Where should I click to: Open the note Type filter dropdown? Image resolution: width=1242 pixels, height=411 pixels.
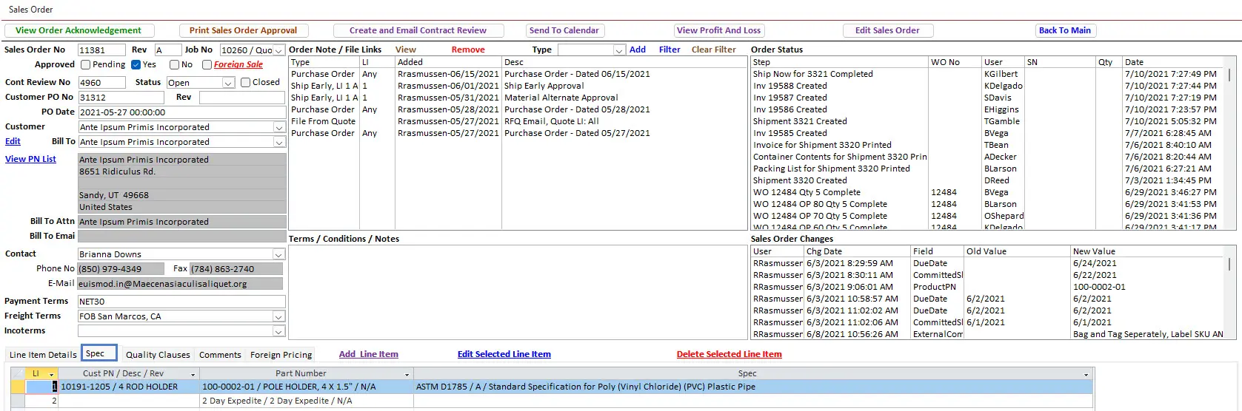click(x=619, y=50)
